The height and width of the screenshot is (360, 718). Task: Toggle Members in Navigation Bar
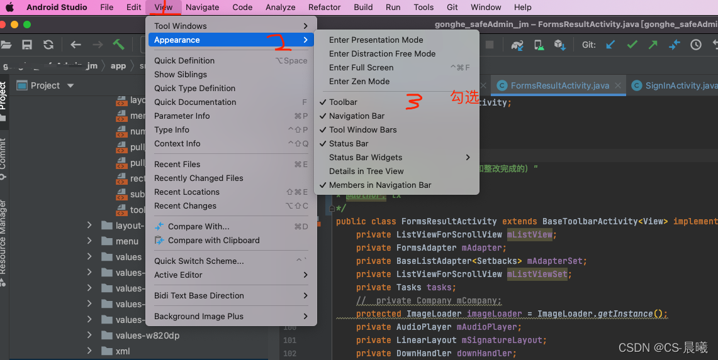(x=396, y=185)
